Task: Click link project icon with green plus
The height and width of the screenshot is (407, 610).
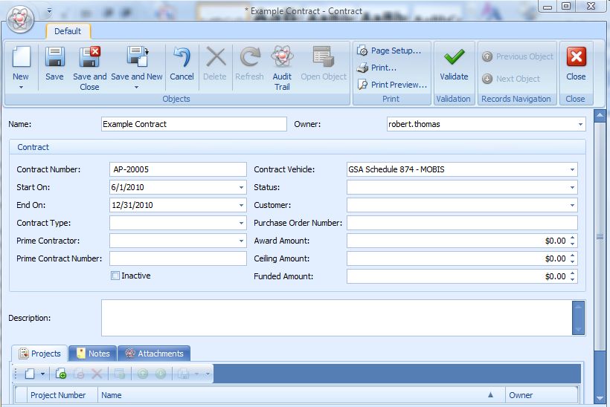Action: (x=61, y=374)
